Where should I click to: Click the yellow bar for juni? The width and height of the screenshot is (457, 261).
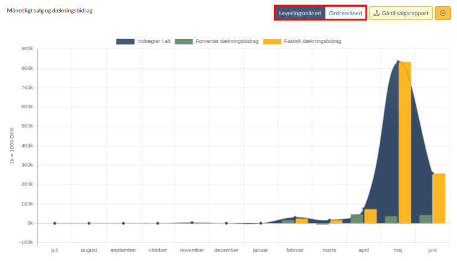(439, 197)
